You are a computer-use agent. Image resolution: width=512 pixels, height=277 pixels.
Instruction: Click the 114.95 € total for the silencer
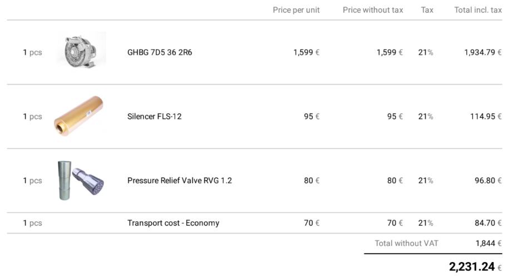(x=485, y=116)
